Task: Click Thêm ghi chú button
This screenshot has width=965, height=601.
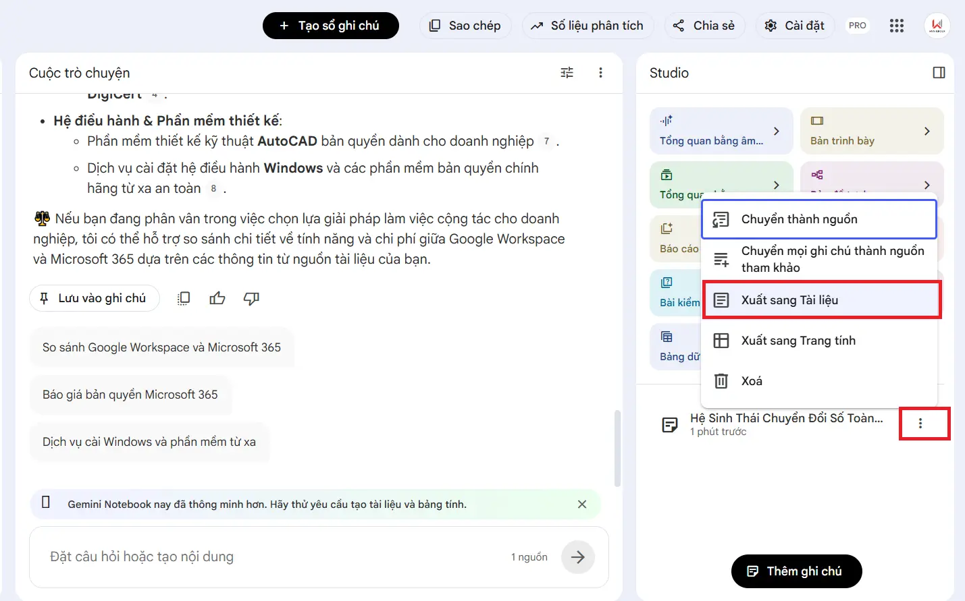Action: point(797,571)
